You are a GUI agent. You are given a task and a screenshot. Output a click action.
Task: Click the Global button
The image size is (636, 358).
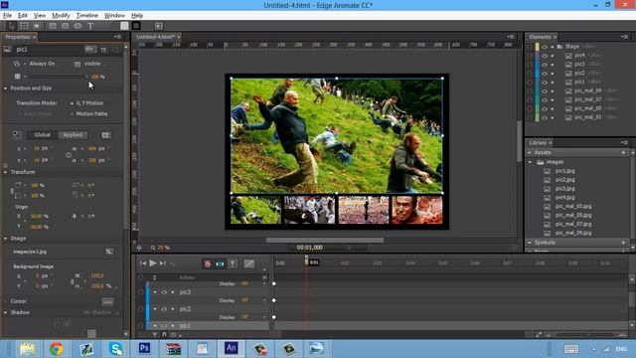(x=42, y=135)
